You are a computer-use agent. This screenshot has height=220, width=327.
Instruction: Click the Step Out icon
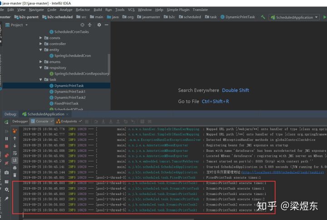118,121
